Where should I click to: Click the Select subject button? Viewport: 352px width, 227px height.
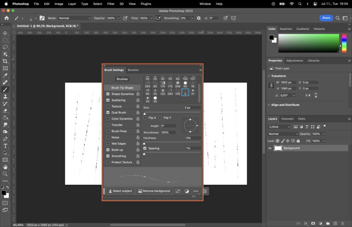(120, 191)
